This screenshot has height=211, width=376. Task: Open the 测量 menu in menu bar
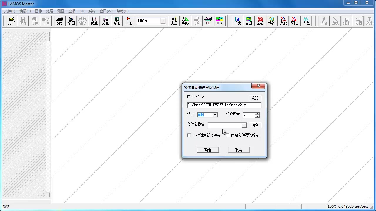tap(61, 11)
